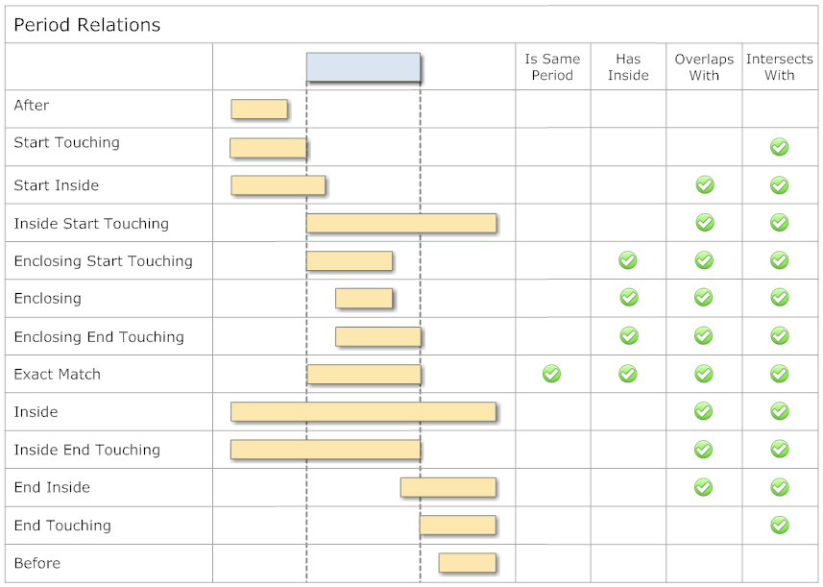Viewport: 823px width, 587px height.
Task: Click Exact Match's Has Inside checkmark
Action: click(x=628, y=374)
